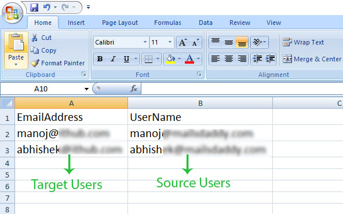Open the borders dropdown arrow
The image size is (343, 214).
click(158, 59)
